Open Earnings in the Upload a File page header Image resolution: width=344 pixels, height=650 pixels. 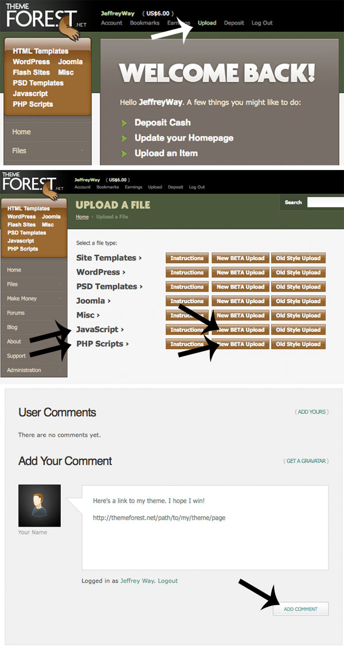coord(133,187)
